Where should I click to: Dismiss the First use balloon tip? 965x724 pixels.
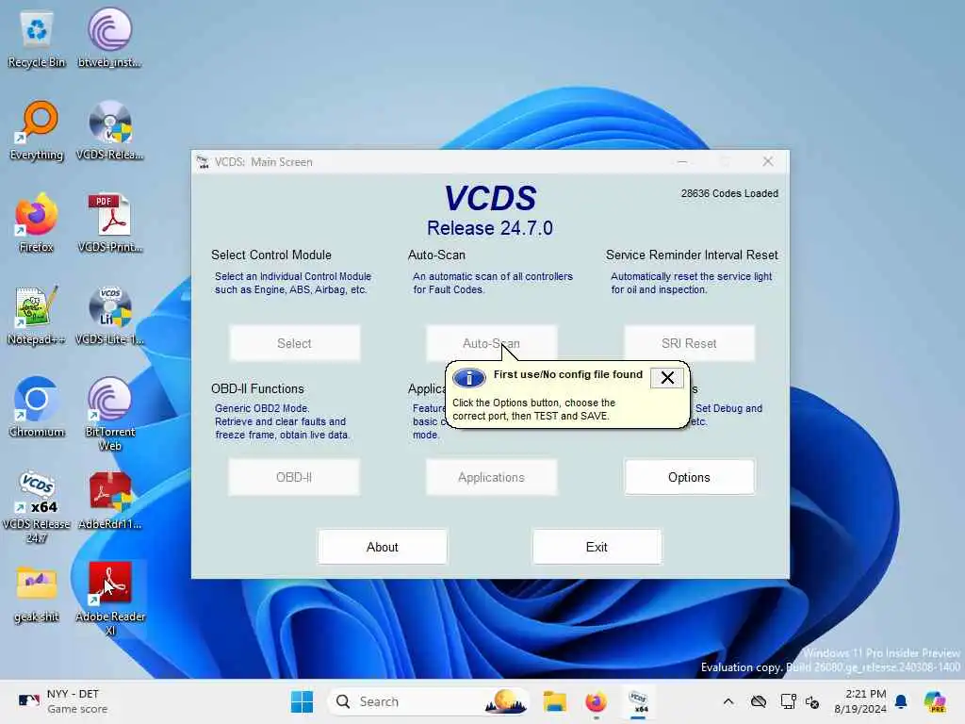click(667, 377)
